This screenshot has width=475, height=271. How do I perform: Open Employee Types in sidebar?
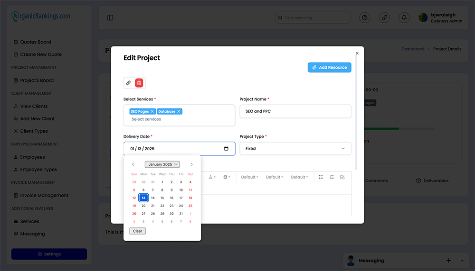35,170
